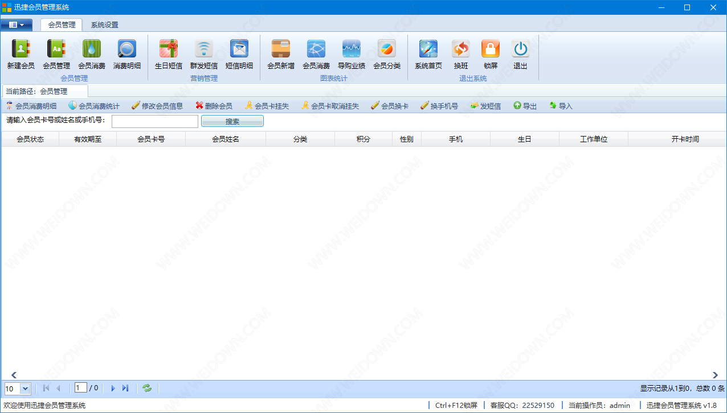727x413 pixels.
Task: Open 会员新增 chart statistics icon
Action: coord(281,55)
